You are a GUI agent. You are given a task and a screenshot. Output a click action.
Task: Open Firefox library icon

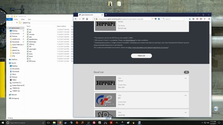pyautogui.click(x=193, y=19)
